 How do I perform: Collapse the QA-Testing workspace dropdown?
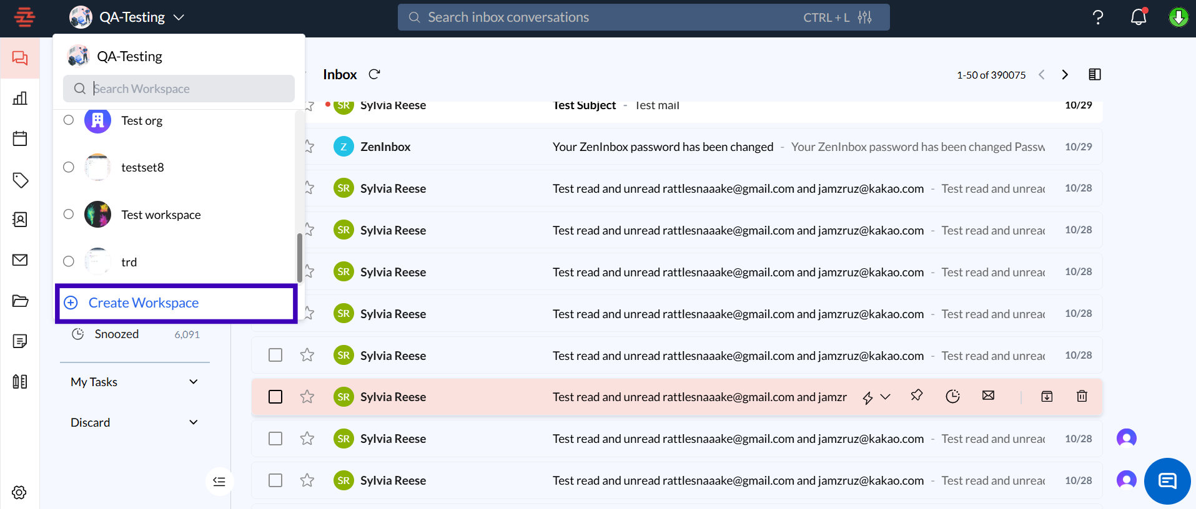click(x=179, y=17)
